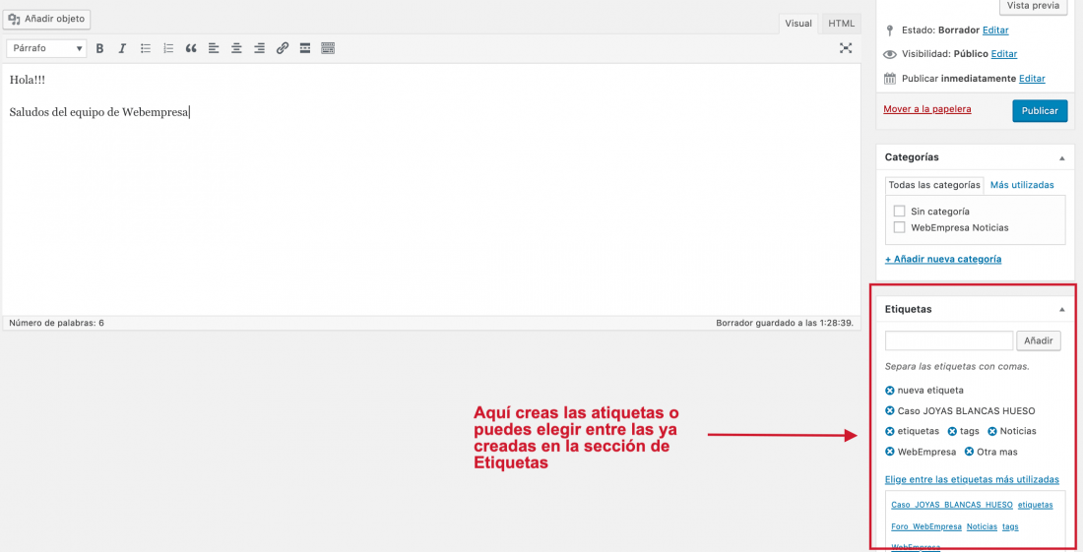The image size is (1083, 552).
Task: Remove the 'WebEmpresa' tag
Action: point(890,452)
